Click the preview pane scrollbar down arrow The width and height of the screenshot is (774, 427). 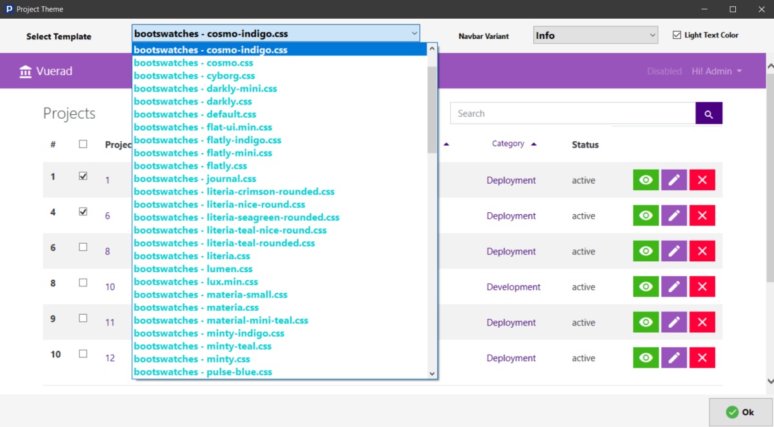pos(769,381)
